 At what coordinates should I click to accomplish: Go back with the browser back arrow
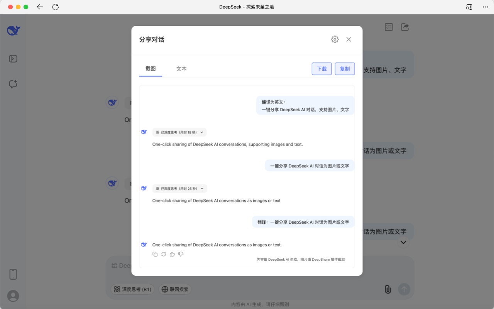pos(40,7)
